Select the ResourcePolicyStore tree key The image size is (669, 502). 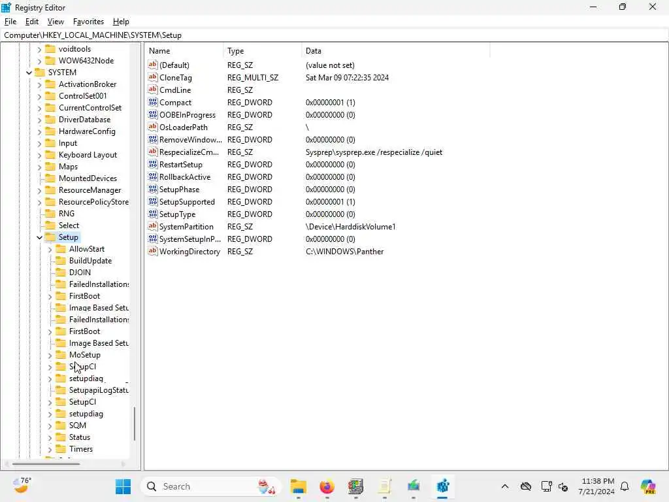(93, 202)
